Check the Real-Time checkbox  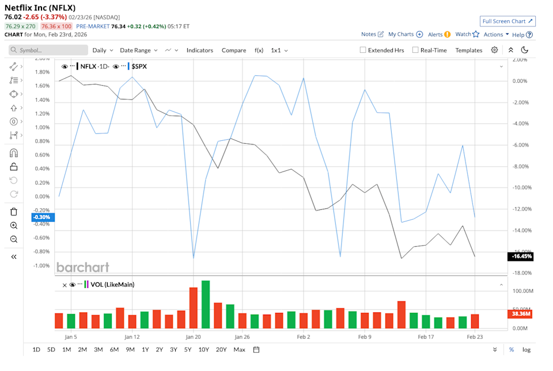[415, 50]
